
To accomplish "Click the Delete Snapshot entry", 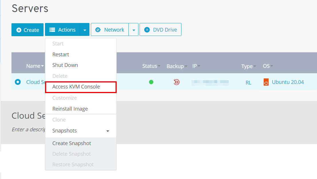I will (81, 154).
